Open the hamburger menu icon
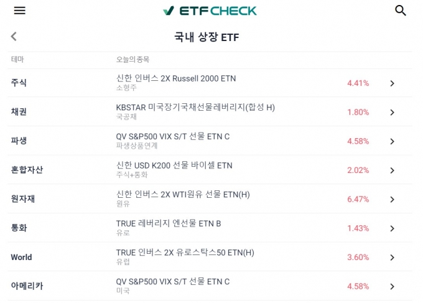 [x=20, y=11]
